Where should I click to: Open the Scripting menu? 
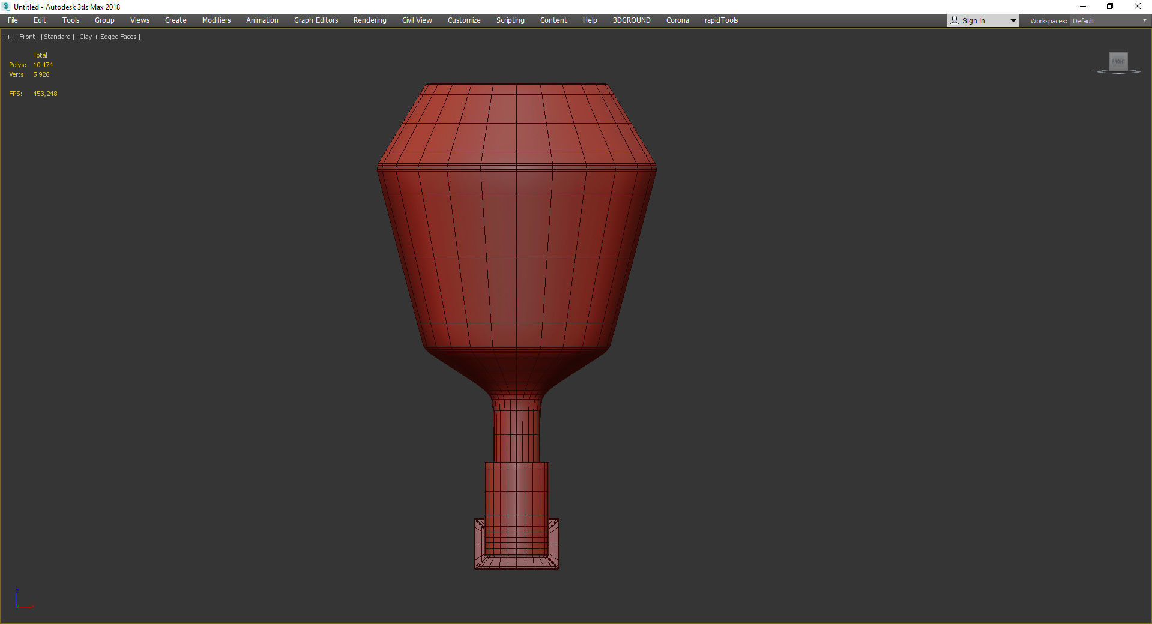510,20
